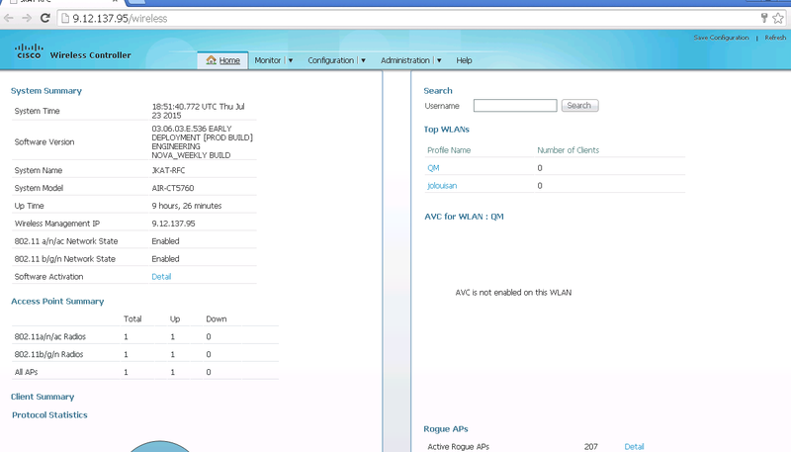The width and height of the screenshot is (791, 452).
Task: Click the Username search input field
Action: pos(514,106)
